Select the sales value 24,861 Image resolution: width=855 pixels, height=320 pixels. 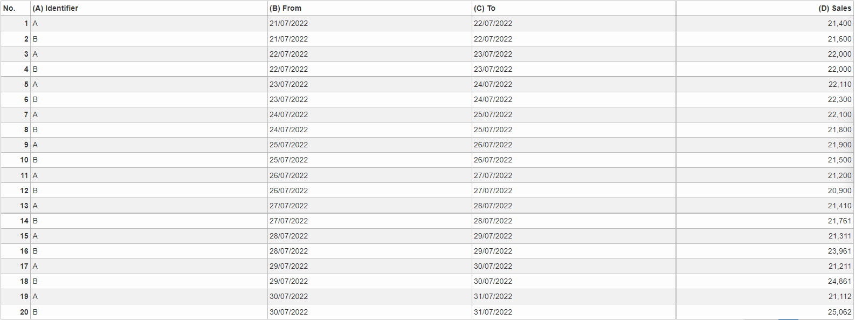click(x=839, y=281)
